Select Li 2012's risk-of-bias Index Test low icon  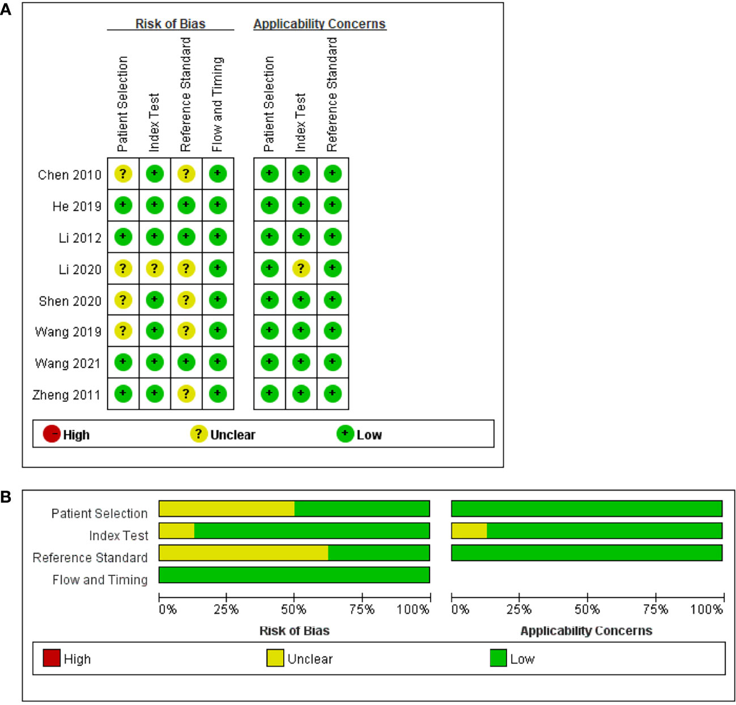tap(155, 237)
